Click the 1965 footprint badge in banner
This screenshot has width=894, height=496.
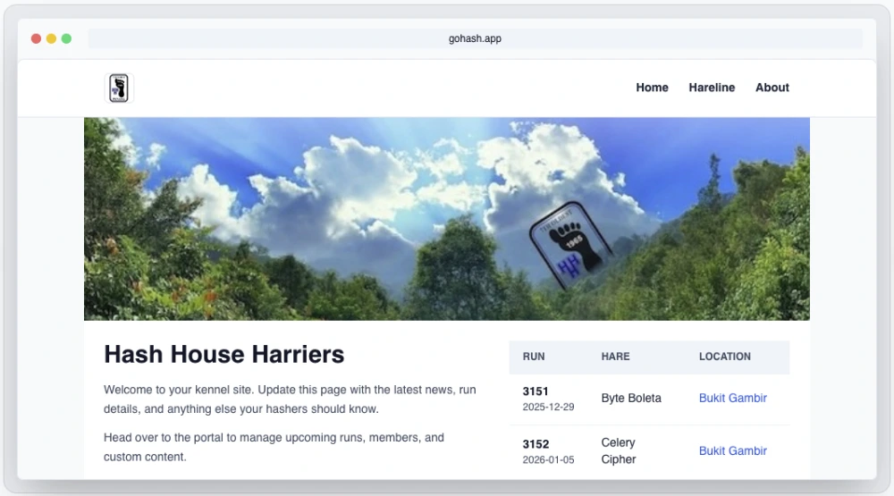570,245
